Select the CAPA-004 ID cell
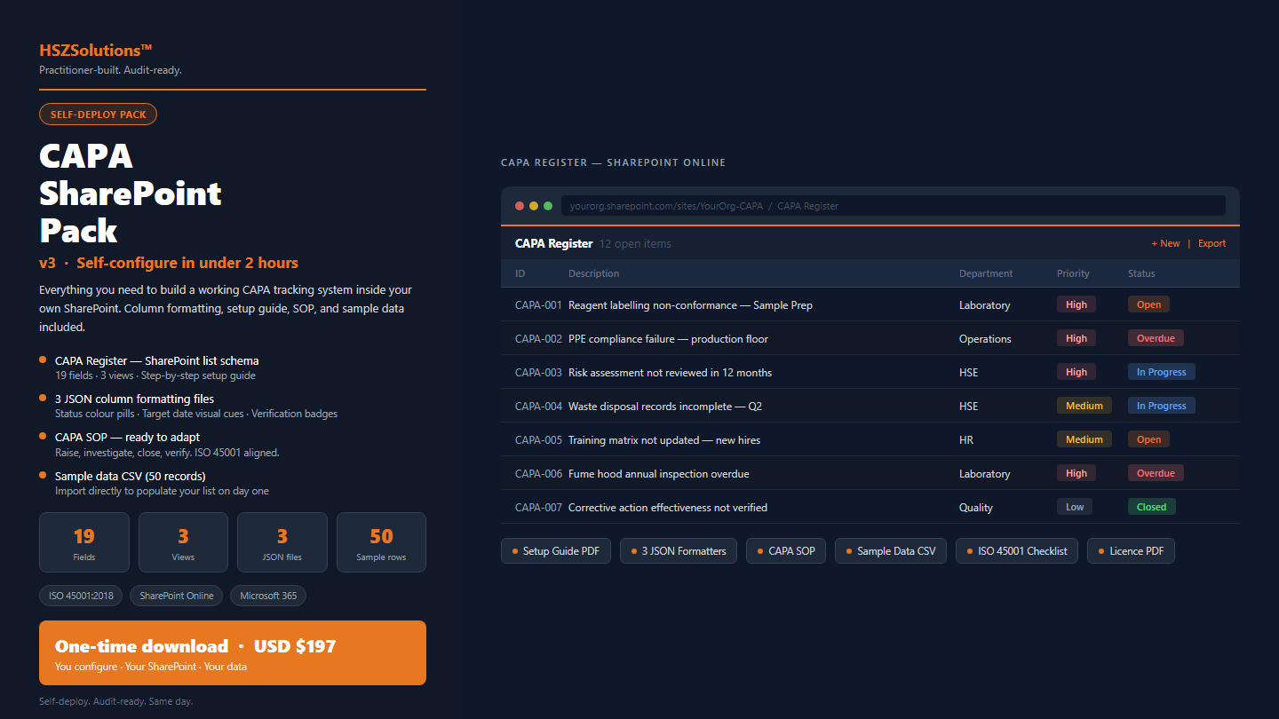The width and height of the screenshot is (1279, 719). tap(538, 407)
